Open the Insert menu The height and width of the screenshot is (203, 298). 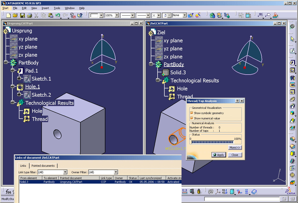point(45,8)
